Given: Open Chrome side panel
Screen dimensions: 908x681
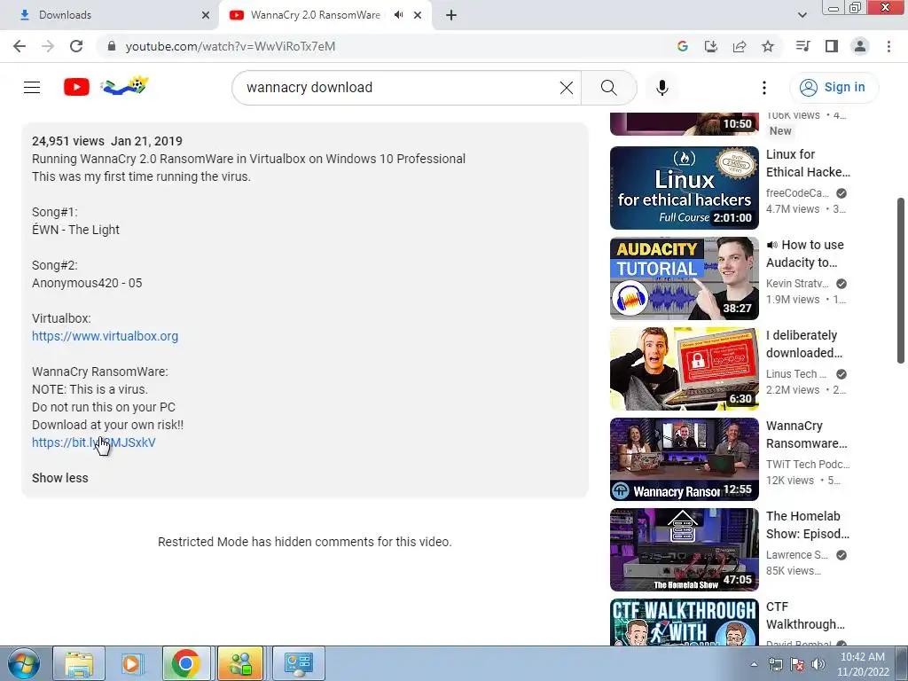Looking at the screenshot, I should (832, 46).
